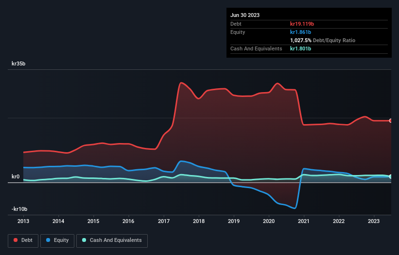Click the kr1.801b cash value

pos(300,48)
